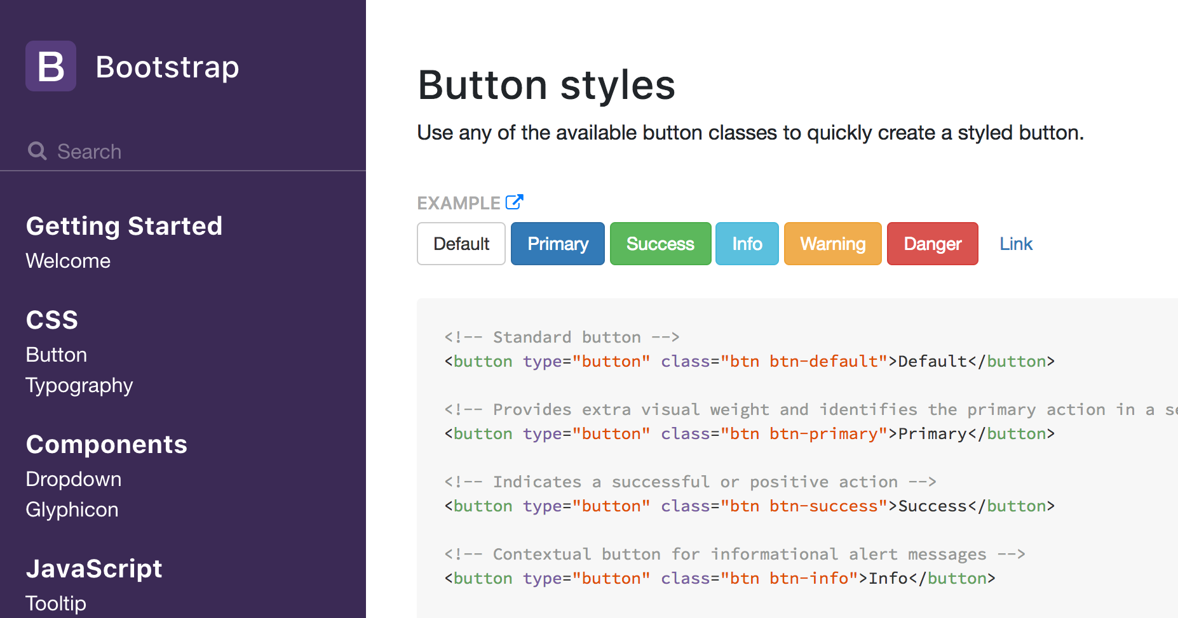Click the 'Use any of the available' description
The width and height of the screenshot is (1178, 618).
(750, 133)
